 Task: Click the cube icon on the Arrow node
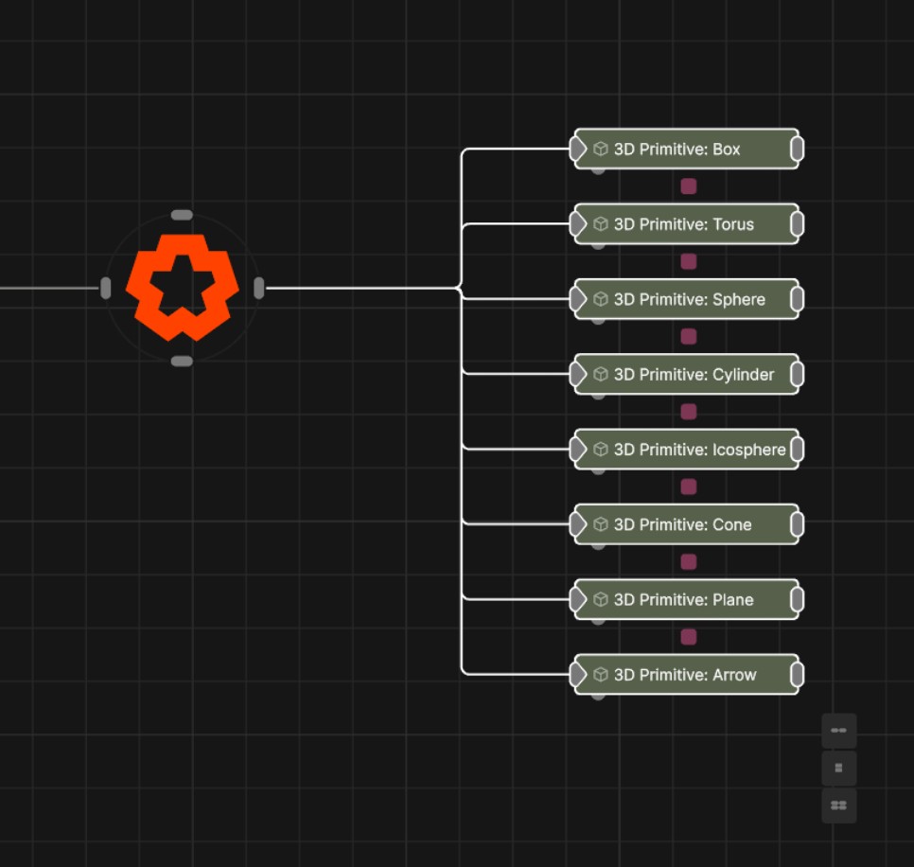tap(600, 675)
